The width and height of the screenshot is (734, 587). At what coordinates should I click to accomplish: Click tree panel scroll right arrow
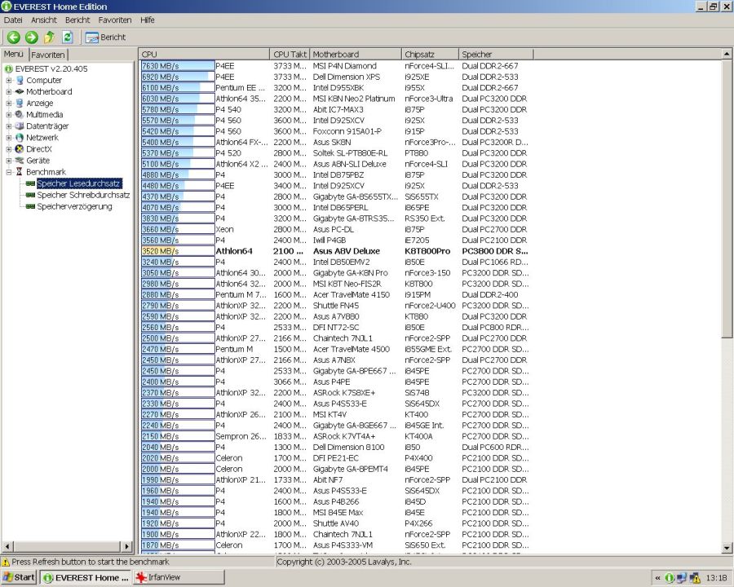pos(127,546)
